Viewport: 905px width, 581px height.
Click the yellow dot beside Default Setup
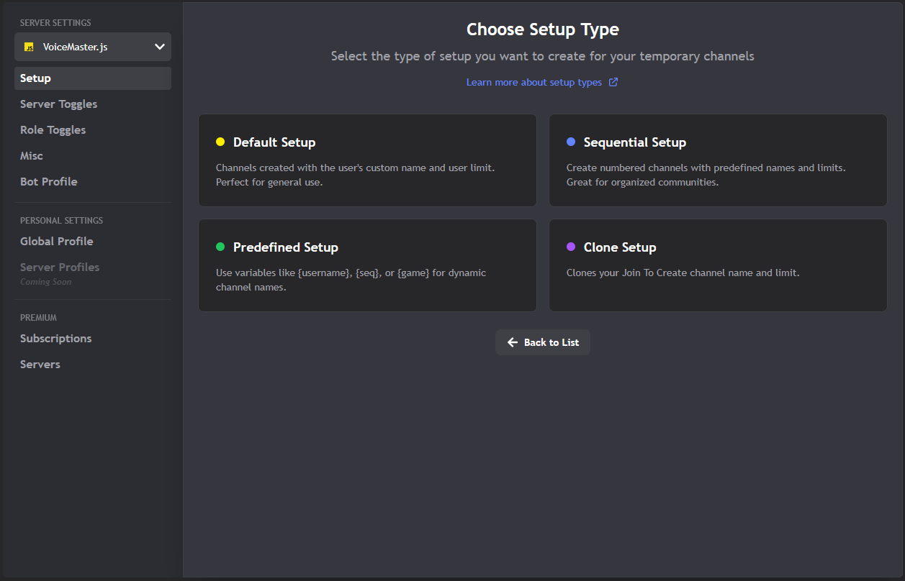coord(220,142)
